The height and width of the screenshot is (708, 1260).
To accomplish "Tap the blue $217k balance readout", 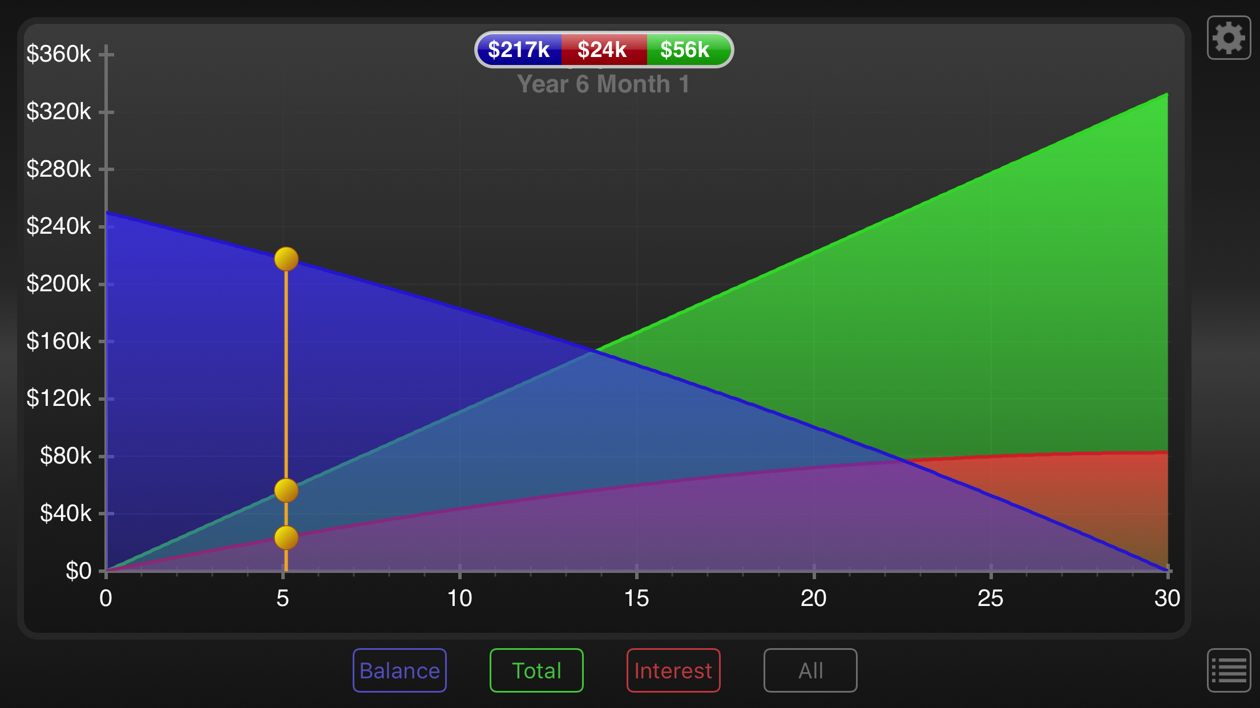I will 519,50.
